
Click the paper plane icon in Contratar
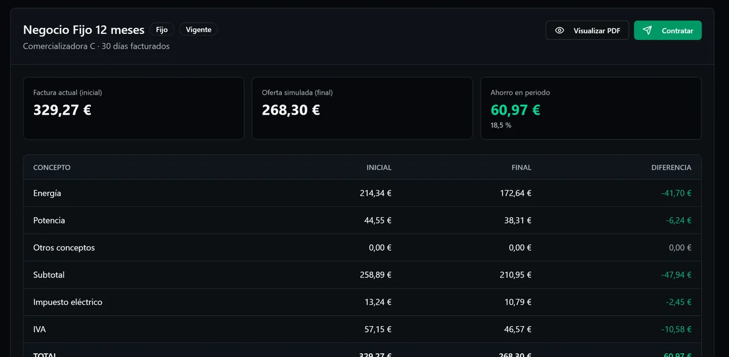(x=648, y=30)
